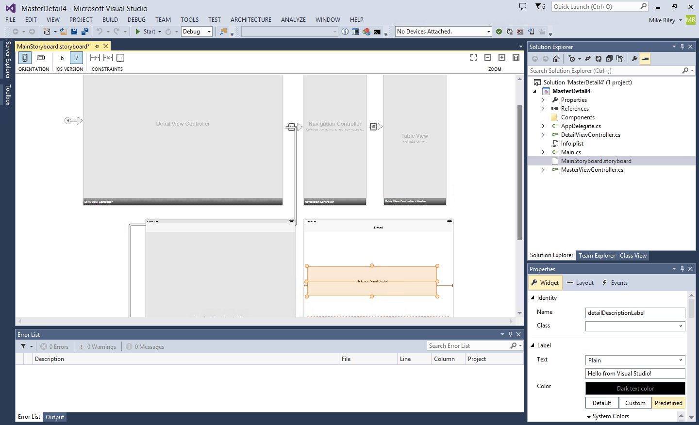Toggle the 0 Errors filter
Viewport: 699px width, 425px height.
coord(54,347)
